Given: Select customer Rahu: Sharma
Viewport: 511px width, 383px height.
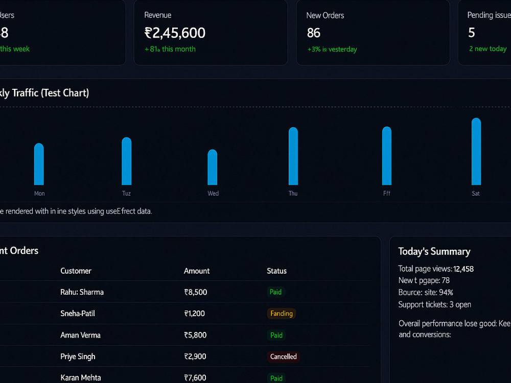Looking at the screenshot, I should point(82,292).
